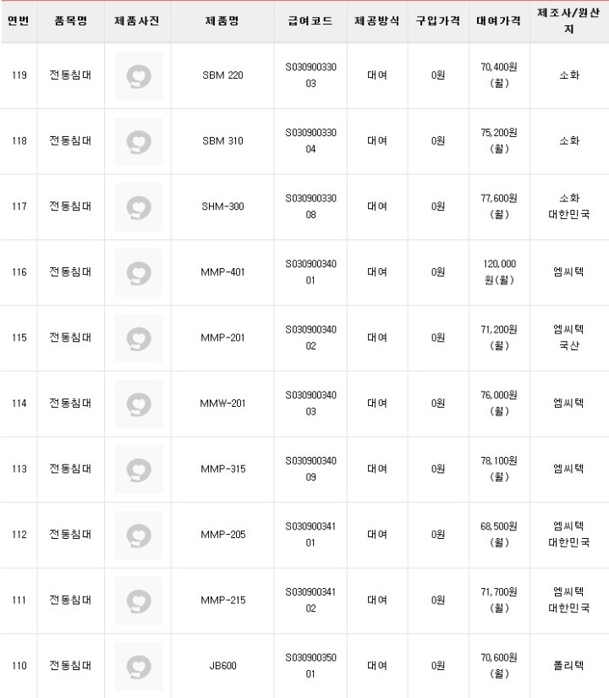Click the product name SBM 220
The width and height of the screenshot is (609, 698).
coord(222,76)
